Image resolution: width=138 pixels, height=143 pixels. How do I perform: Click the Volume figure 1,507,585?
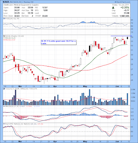pos(124,16)
